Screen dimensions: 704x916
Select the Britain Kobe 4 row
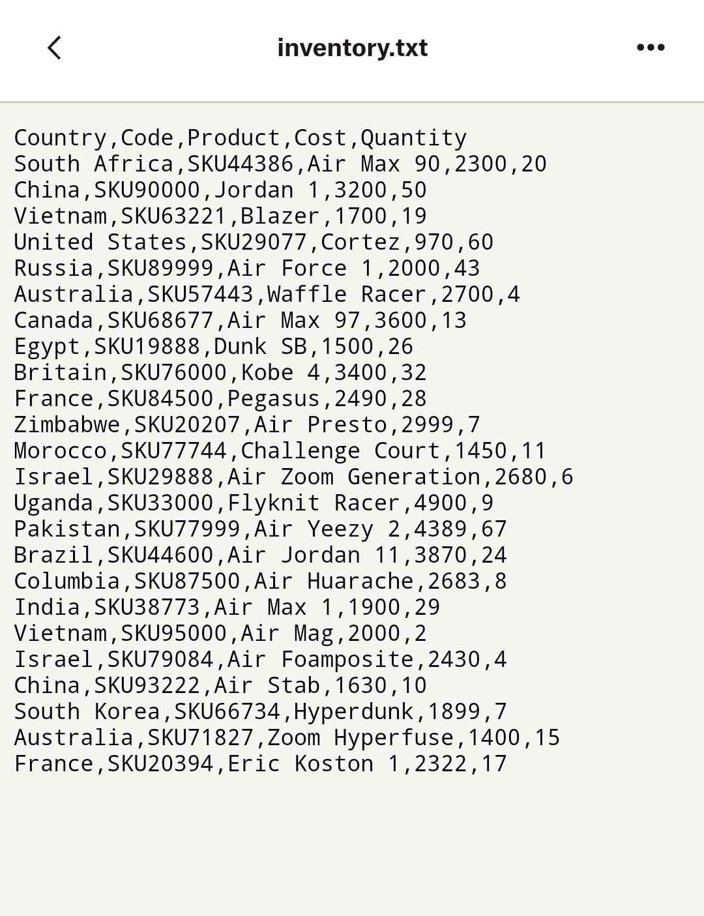click(220, 372)
